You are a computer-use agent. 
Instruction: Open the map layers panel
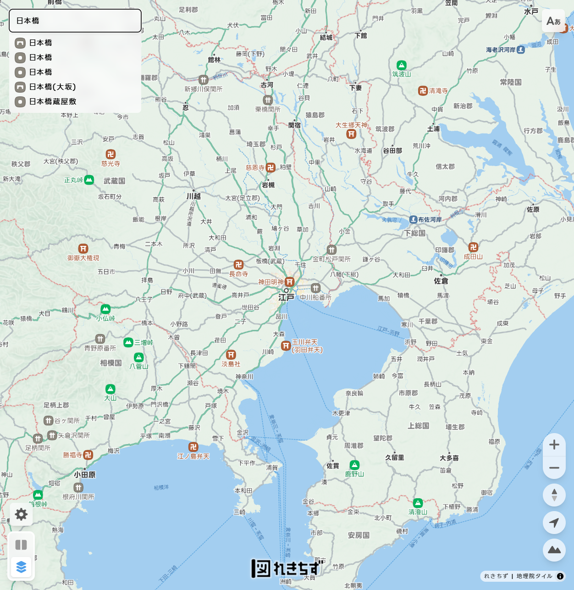21,567
